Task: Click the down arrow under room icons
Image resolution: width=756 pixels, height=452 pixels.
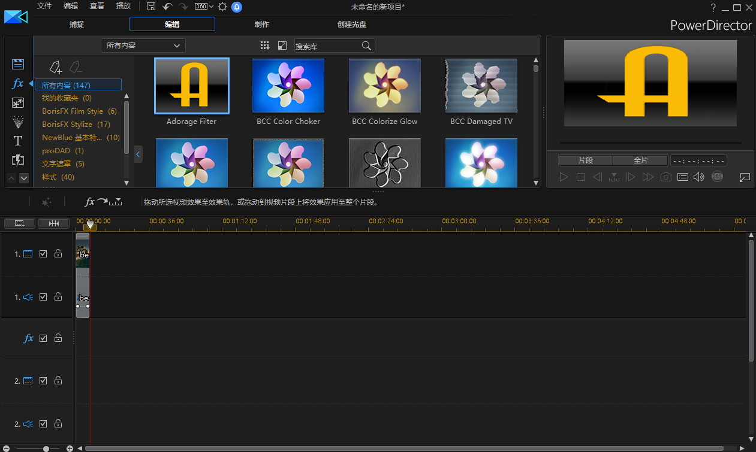Action: tap(24, 178)
